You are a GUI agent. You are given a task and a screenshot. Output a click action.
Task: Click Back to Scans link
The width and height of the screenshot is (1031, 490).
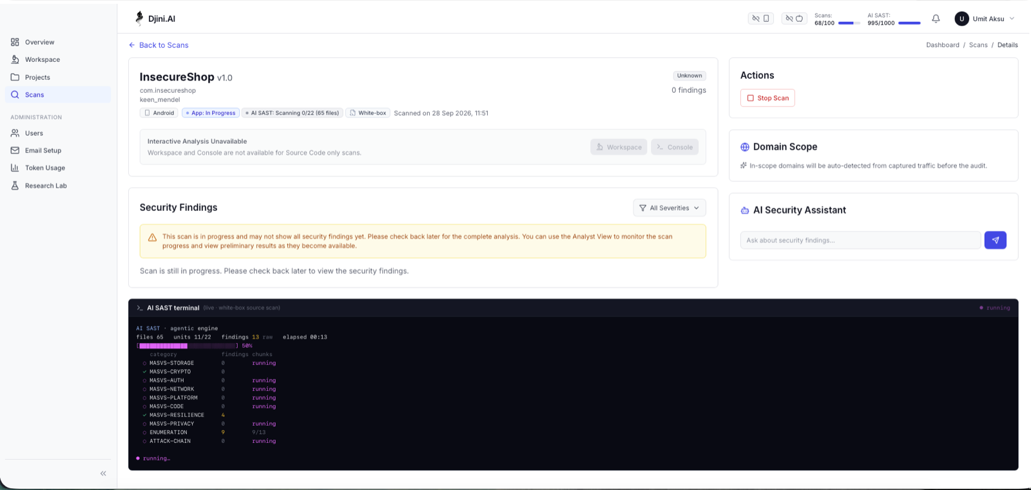click(159, 45)
